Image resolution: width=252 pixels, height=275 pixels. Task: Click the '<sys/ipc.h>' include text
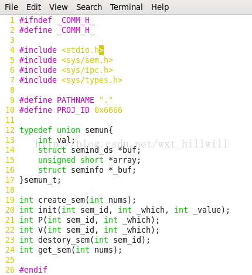point(87,70)
